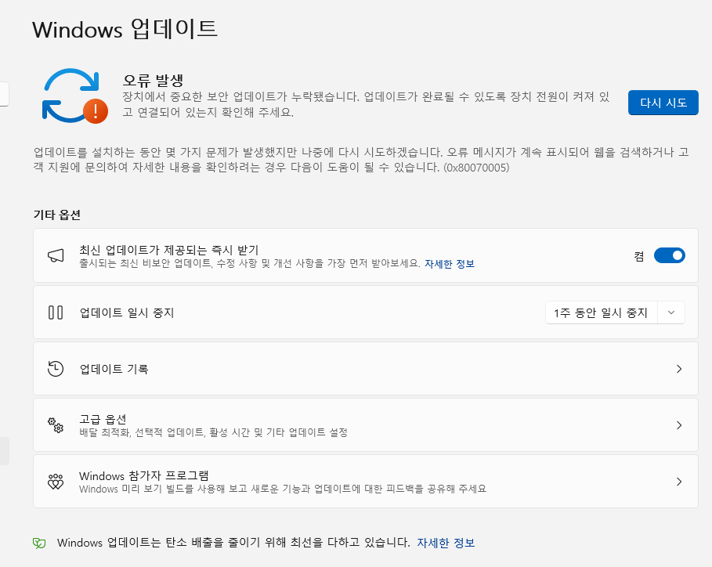Click the Windows 참가자 프로그램 title text
The height and width of the screenshot is (567, 712).
pos(144,475)
